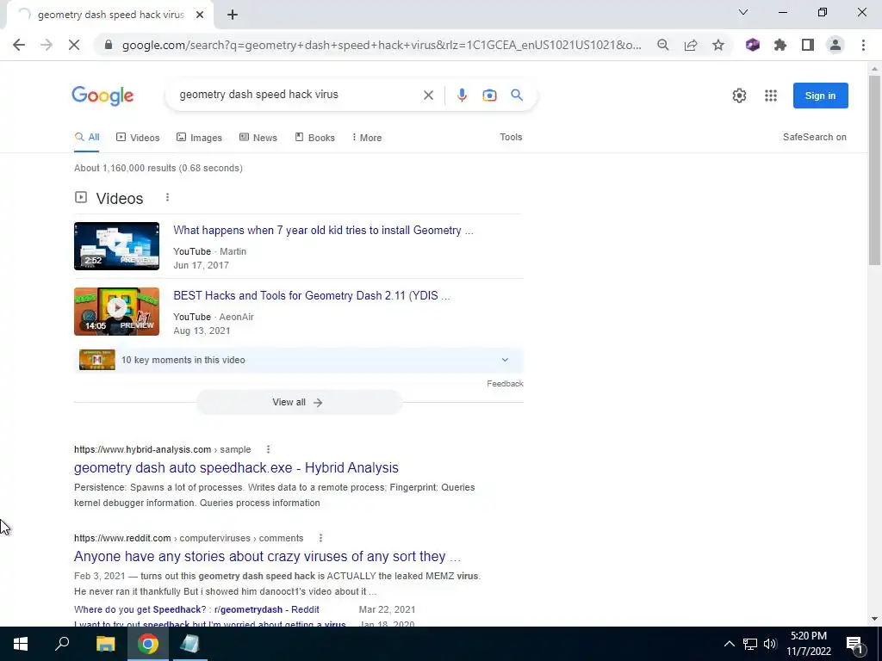Open the network tray icon

pyautogui.click(x=750, y=644)
